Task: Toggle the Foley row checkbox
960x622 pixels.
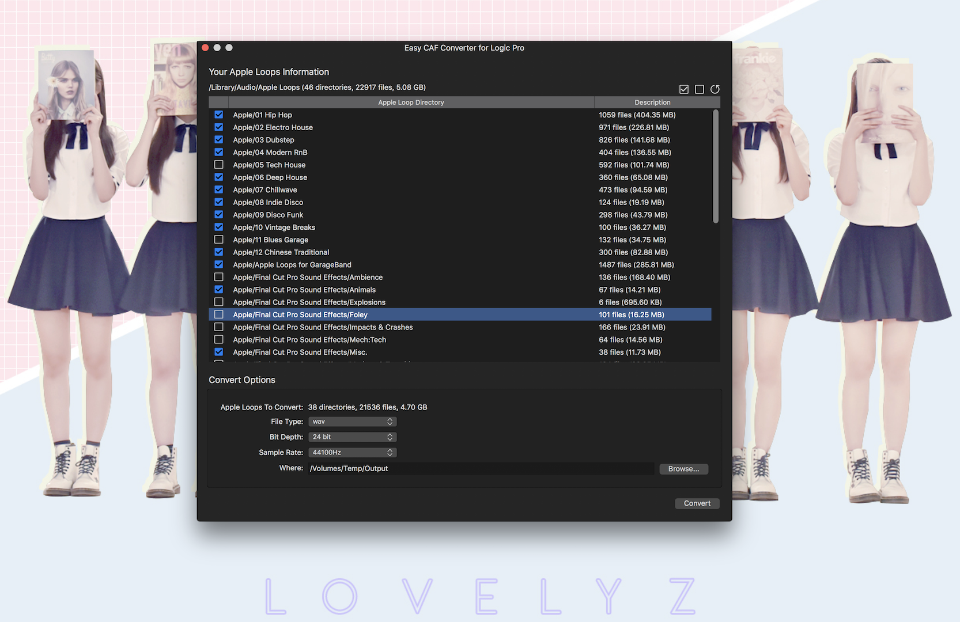Action: (x=219, y=314)
